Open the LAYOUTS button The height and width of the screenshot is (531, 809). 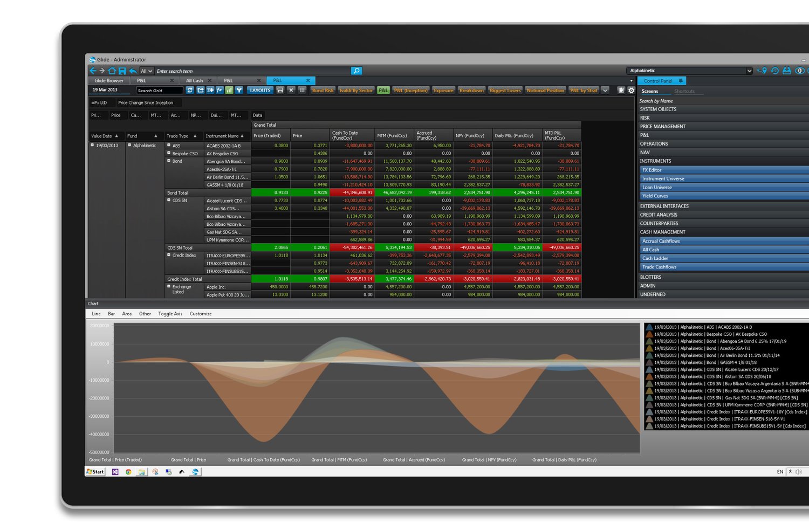pos(260,90)
